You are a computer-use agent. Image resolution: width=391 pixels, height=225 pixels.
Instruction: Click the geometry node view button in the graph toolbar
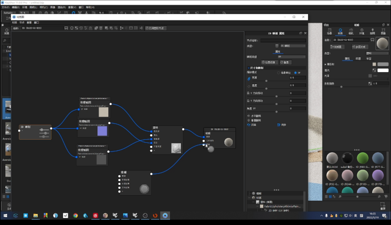tap(155, 28)
